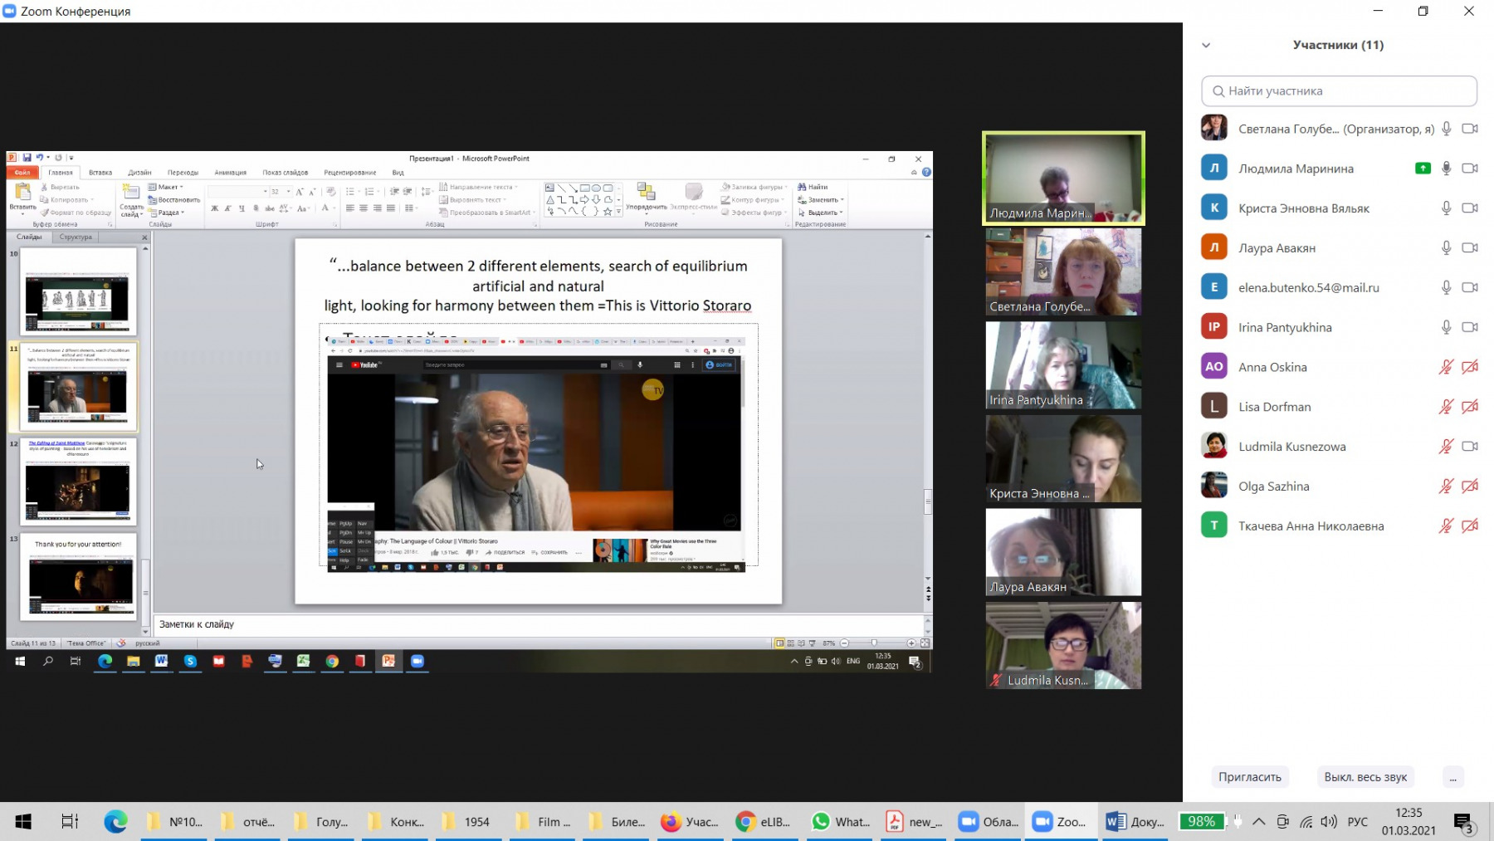Close the slides pane with its X
Viewport: 1494px width, 841px height.
click(x=144, y=237)
